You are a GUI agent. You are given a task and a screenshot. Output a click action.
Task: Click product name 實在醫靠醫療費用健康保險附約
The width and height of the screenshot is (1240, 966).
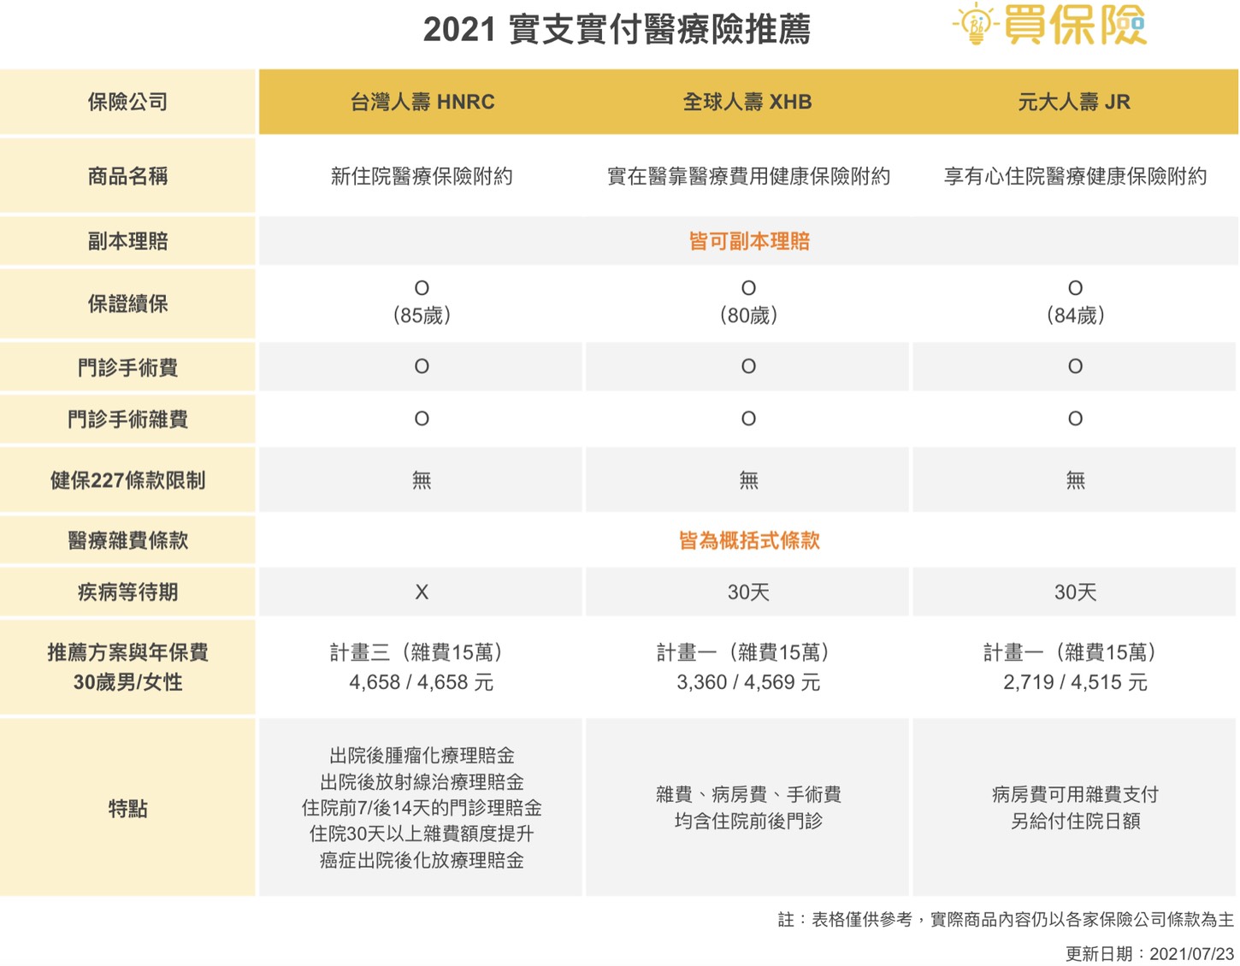click(748, 176)
